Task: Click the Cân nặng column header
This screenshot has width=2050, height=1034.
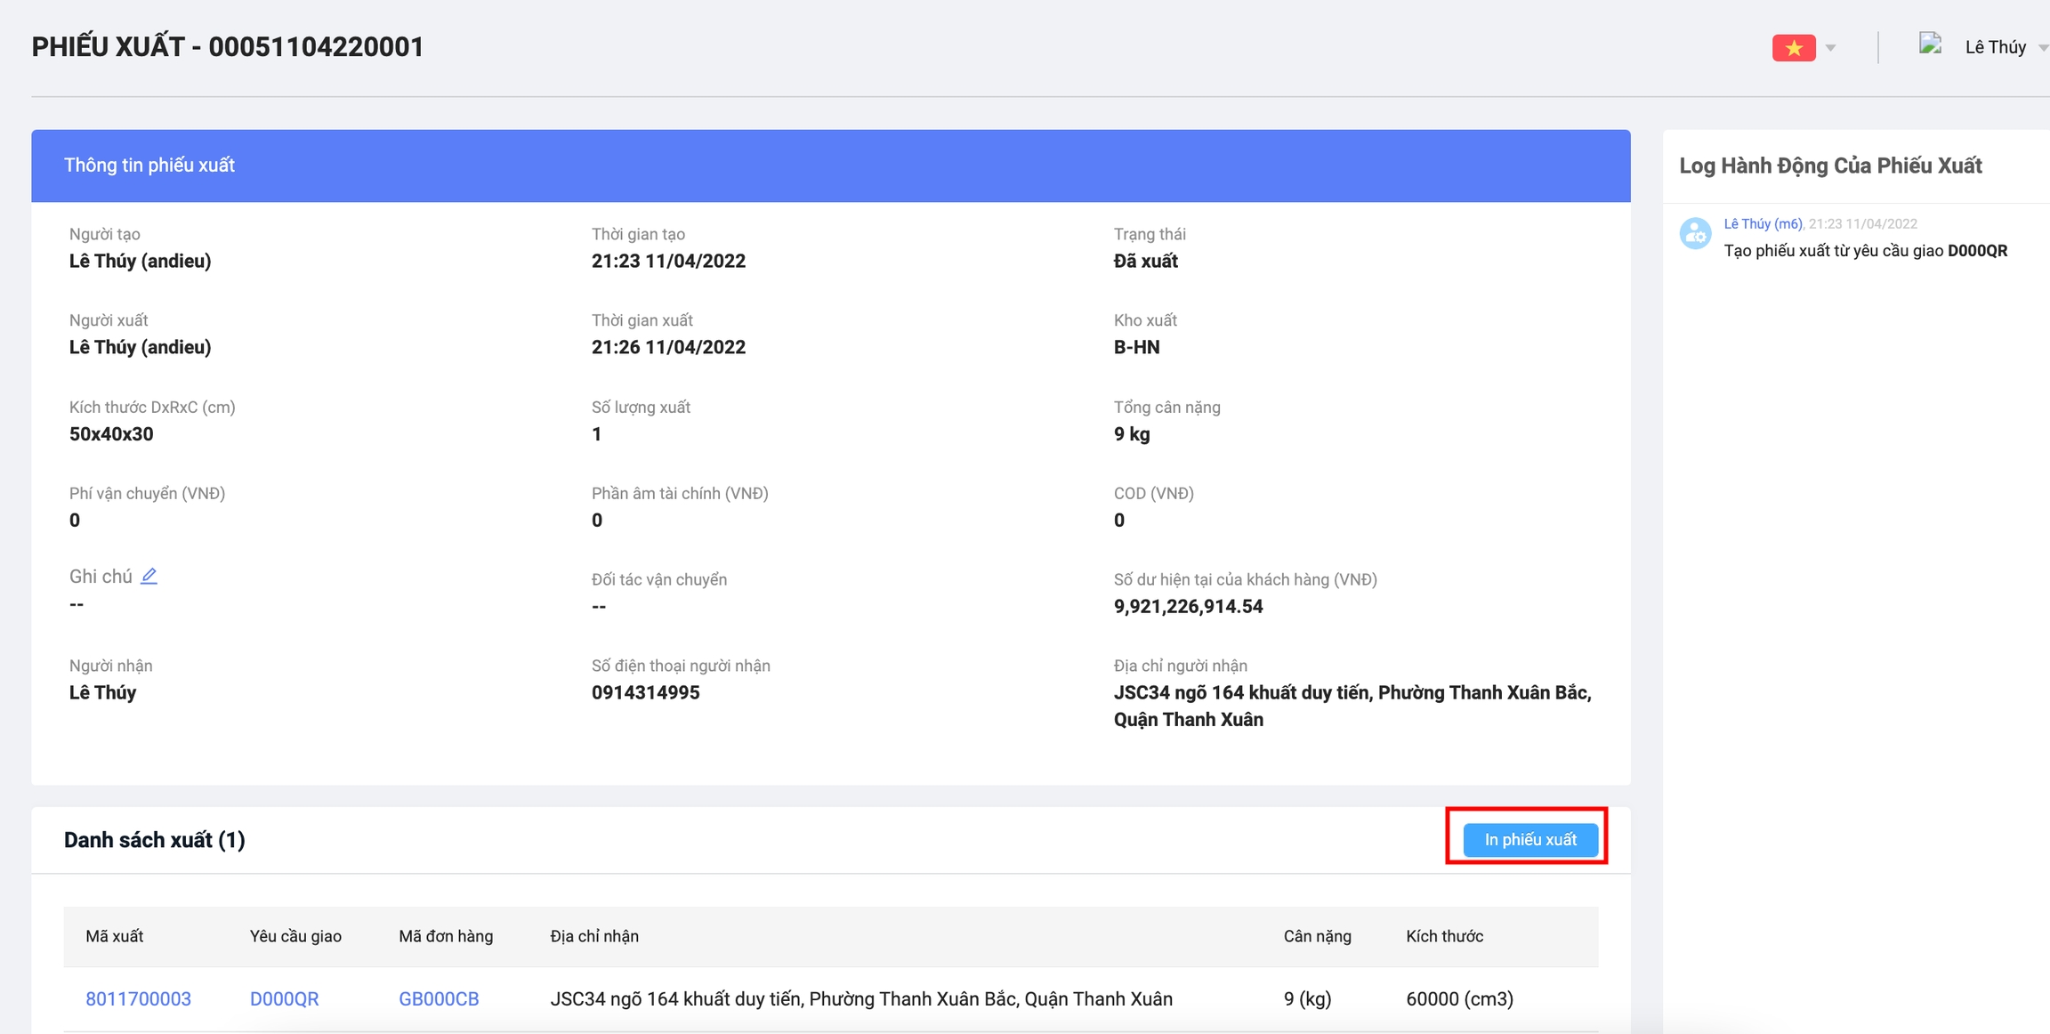Action: point(1317,936)
